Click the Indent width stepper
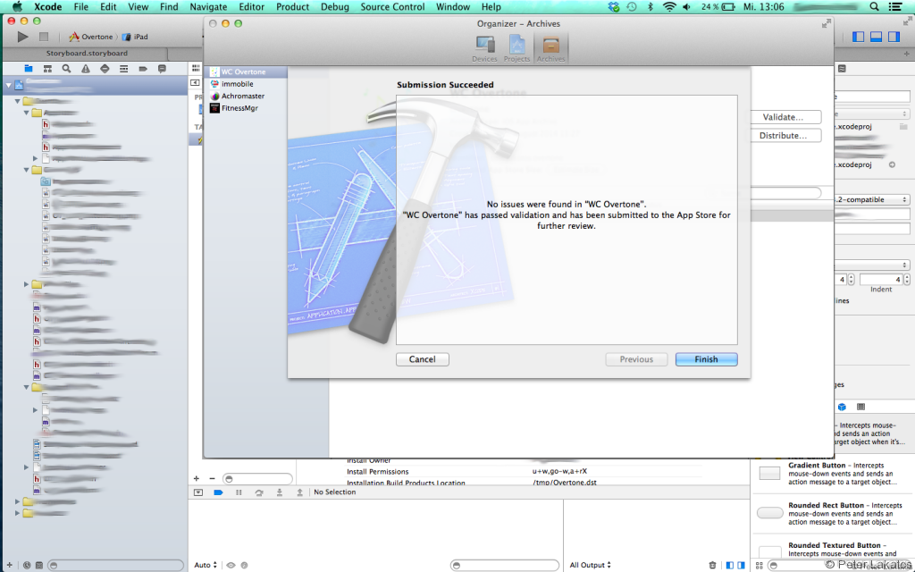This screenshot has height=572, width=915. tap(907, 280)
